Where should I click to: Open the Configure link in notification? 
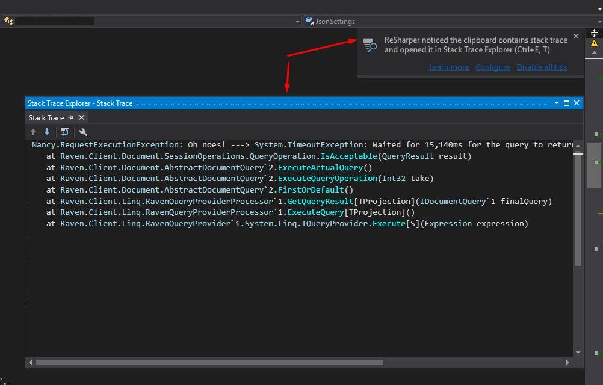point(493,67)
